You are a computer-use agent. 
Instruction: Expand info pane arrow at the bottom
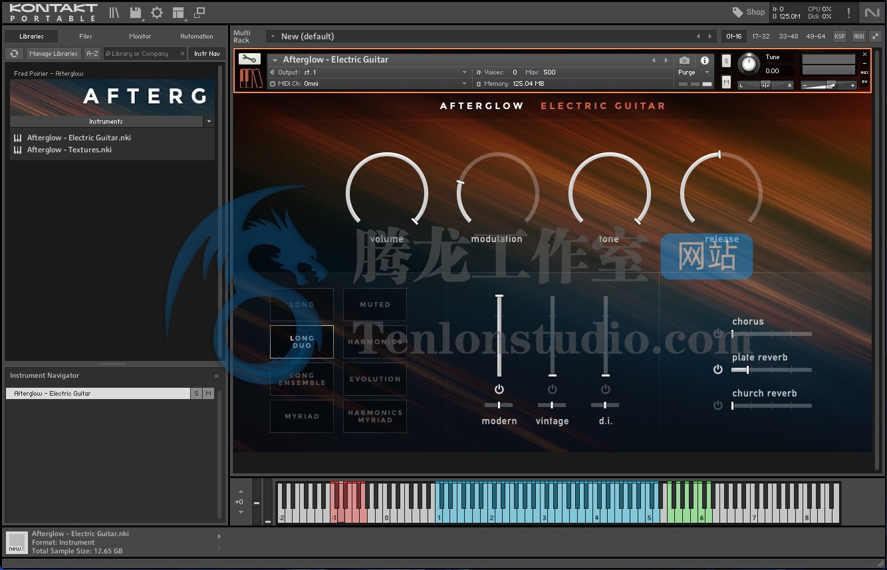(x=219, y=536)
